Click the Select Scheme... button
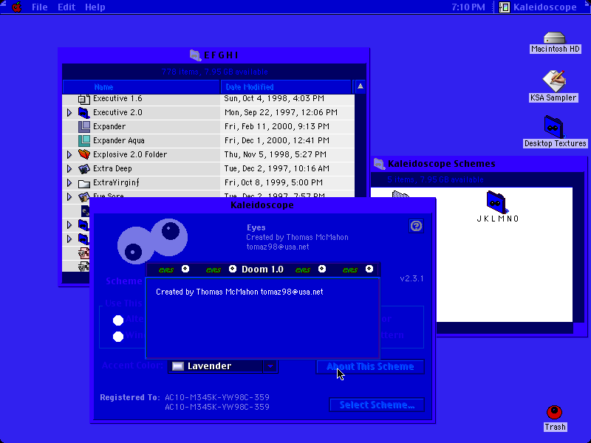The width and height of the screenshot is (591, 443). pos(377,405)
